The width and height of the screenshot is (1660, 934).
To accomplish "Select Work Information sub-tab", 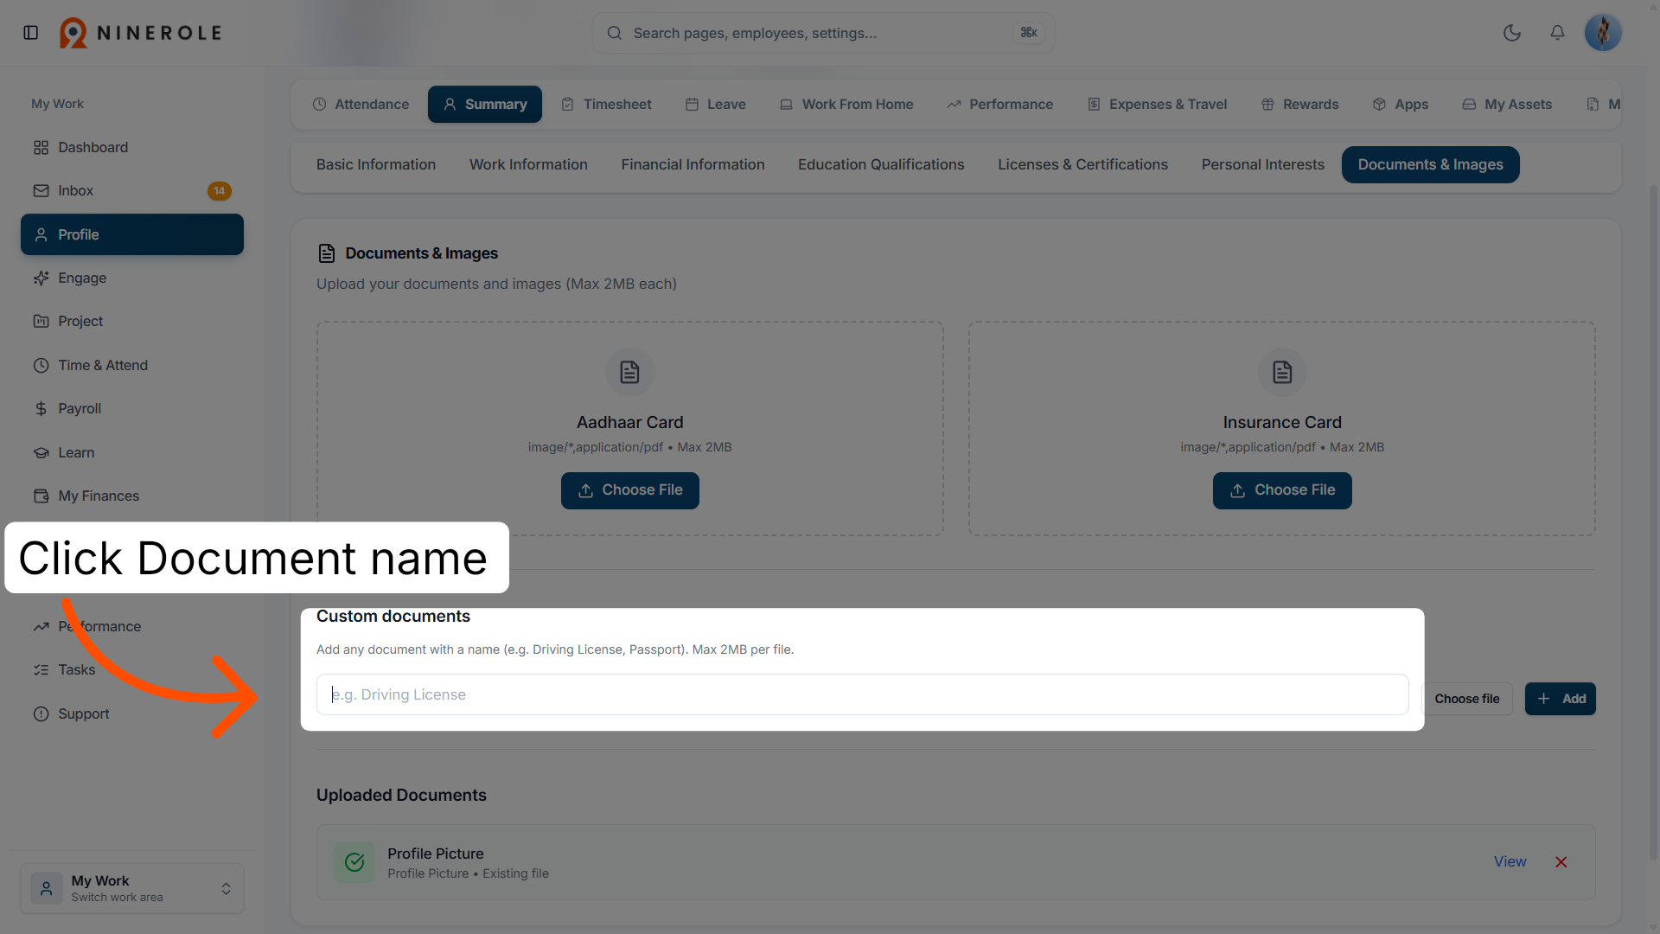I will 528,164.
